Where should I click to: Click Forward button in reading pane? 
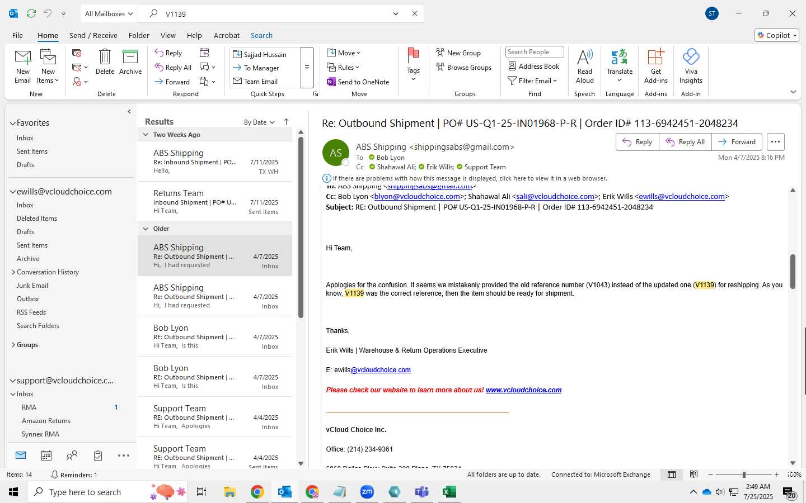coord(737,142)
